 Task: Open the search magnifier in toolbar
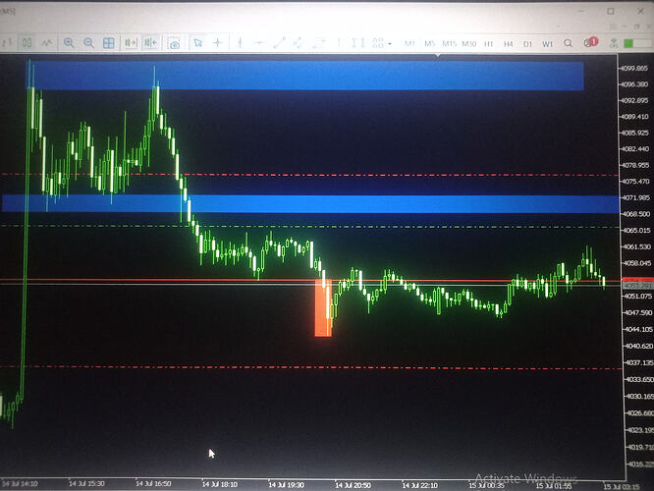coord(568,43)
